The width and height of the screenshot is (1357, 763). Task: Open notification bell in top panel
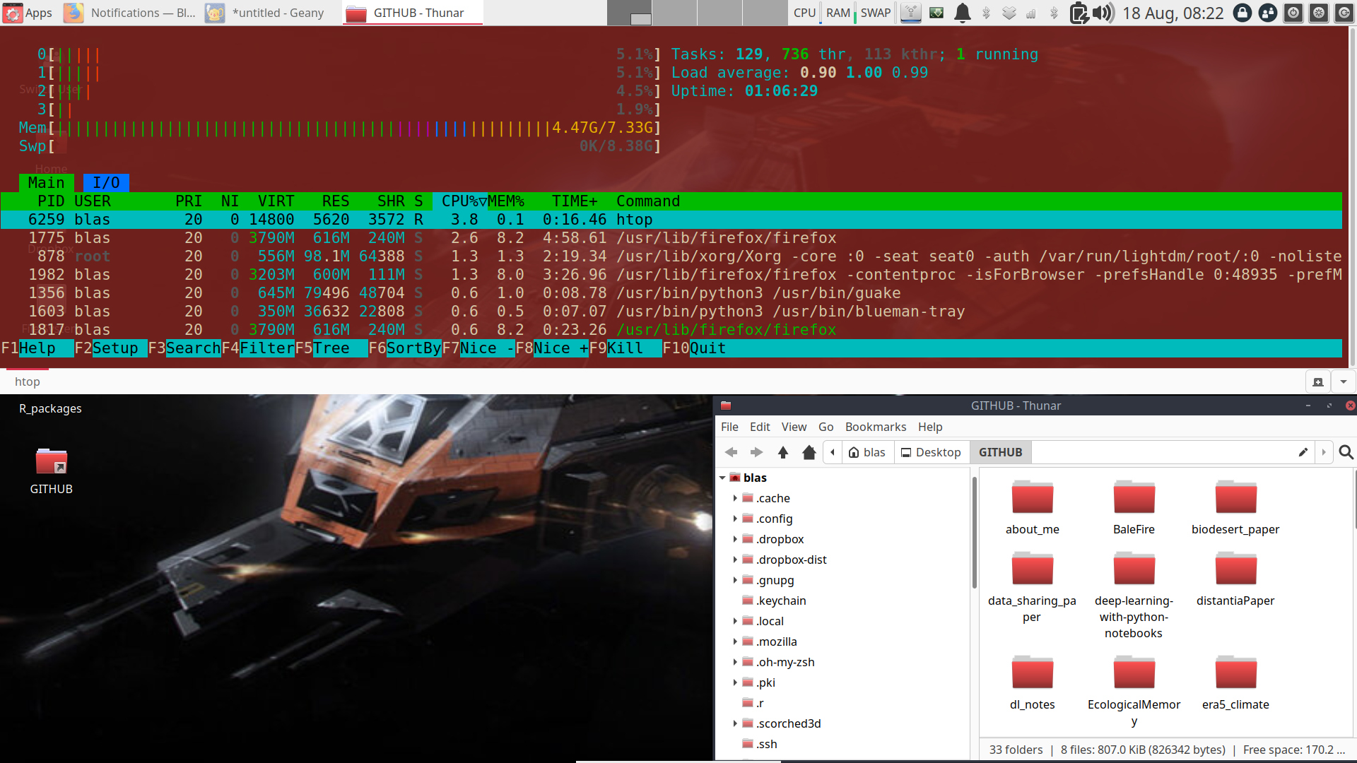point(962,13)
